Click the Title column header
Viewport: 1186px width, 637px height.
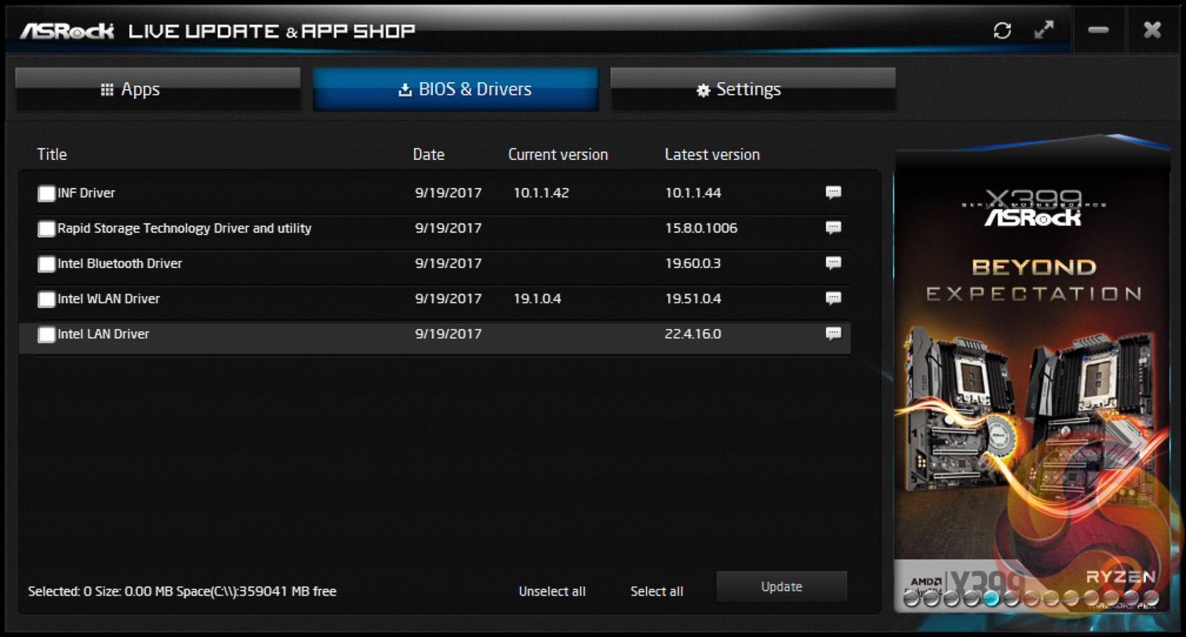point(52,154)
